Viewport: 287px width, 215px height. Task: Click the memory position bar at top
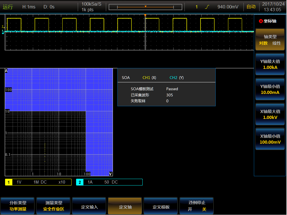[x=145, y=7]
